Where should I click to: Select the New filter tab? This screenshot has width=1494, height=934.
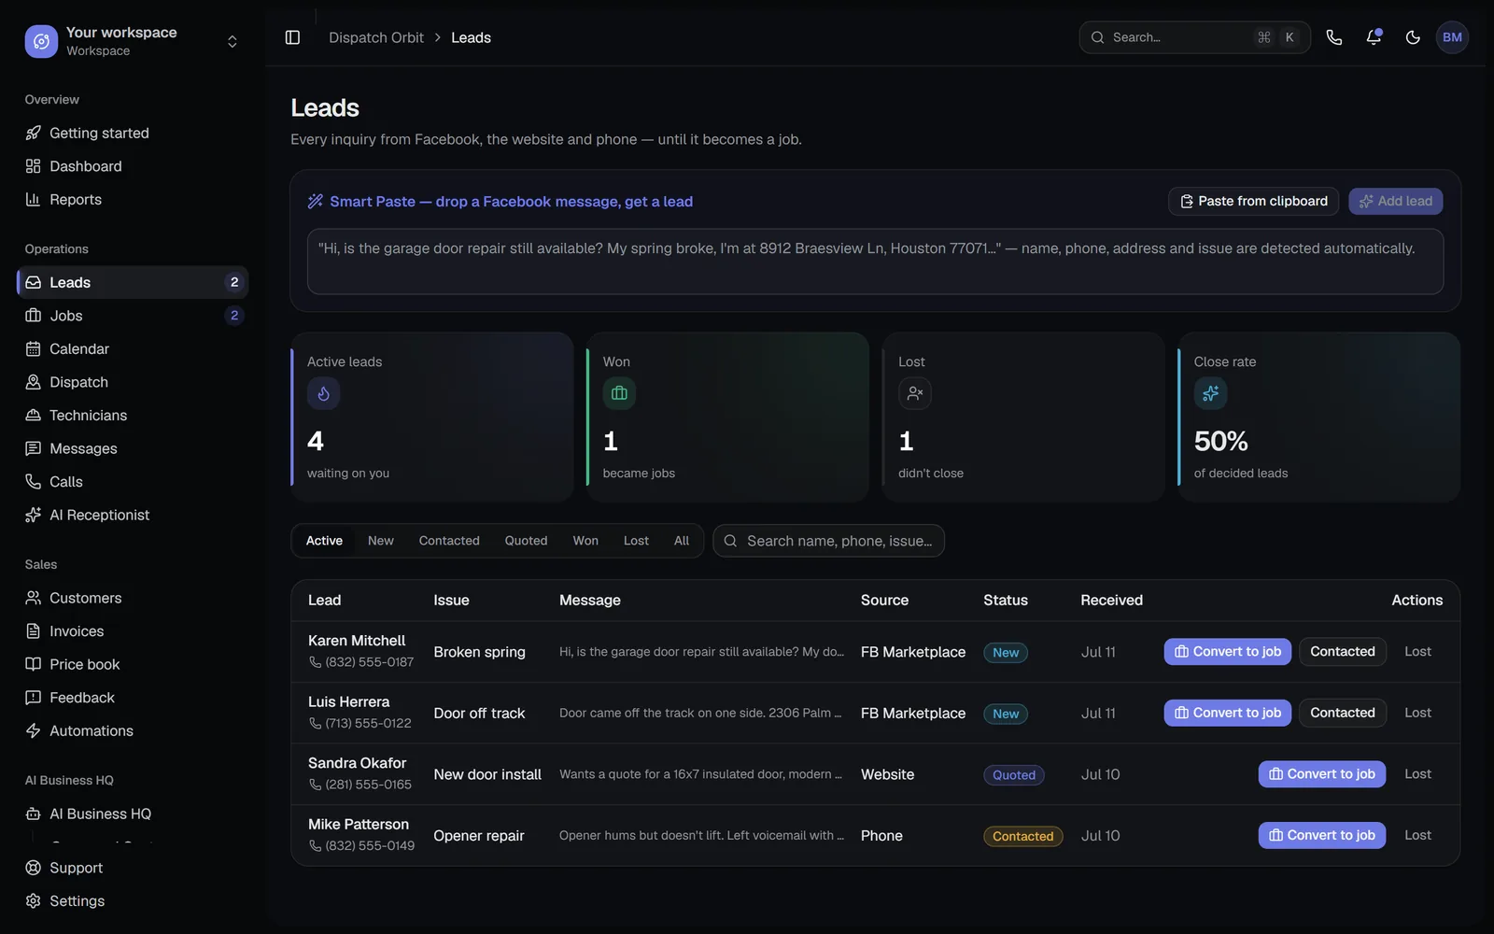point(380,541)
